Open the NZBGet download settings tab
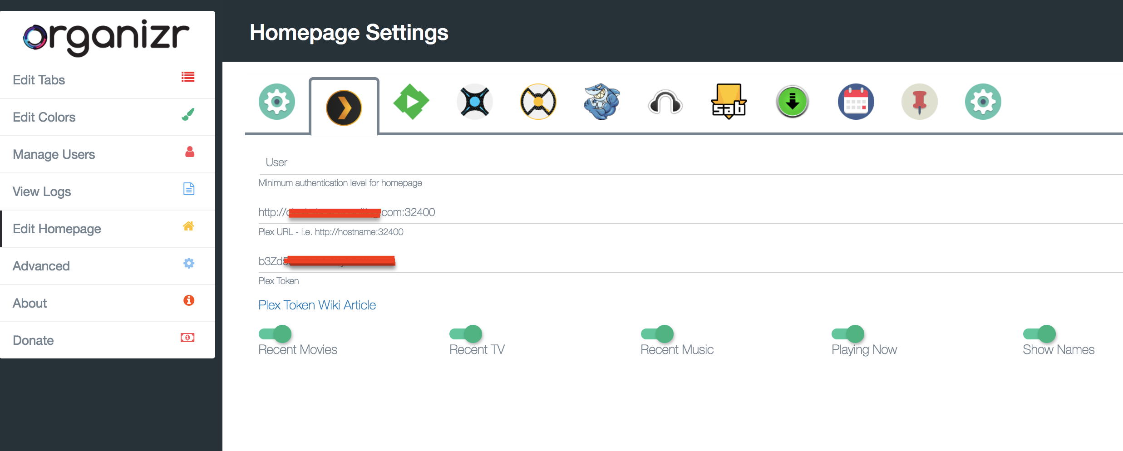 (792, 102)
